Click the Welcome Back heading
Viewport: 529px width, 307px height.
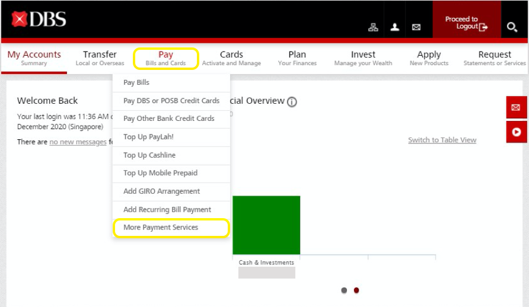pyautogui.click(x=47, y=100)
